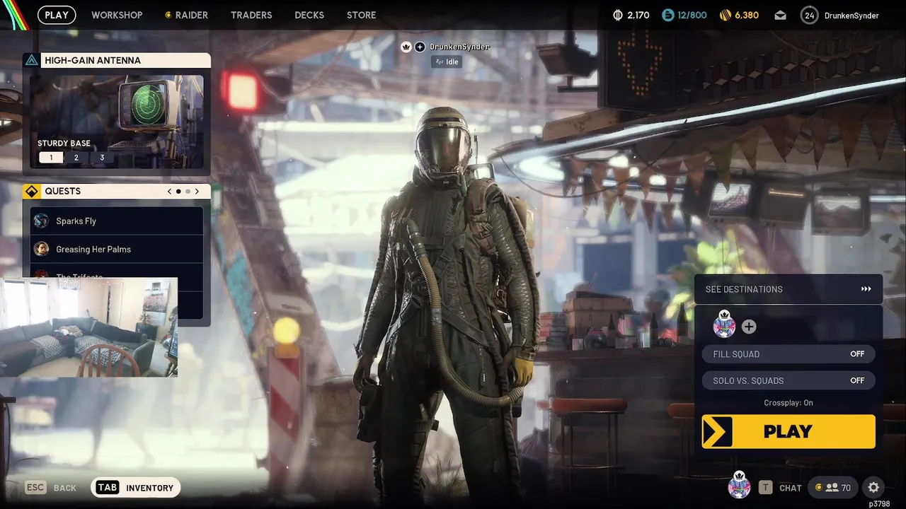Viewport: 906px width, 509px height.
Task: Click the coin currency icon beside 2,170
Action: pyautogui.click(x=617, y=15)
